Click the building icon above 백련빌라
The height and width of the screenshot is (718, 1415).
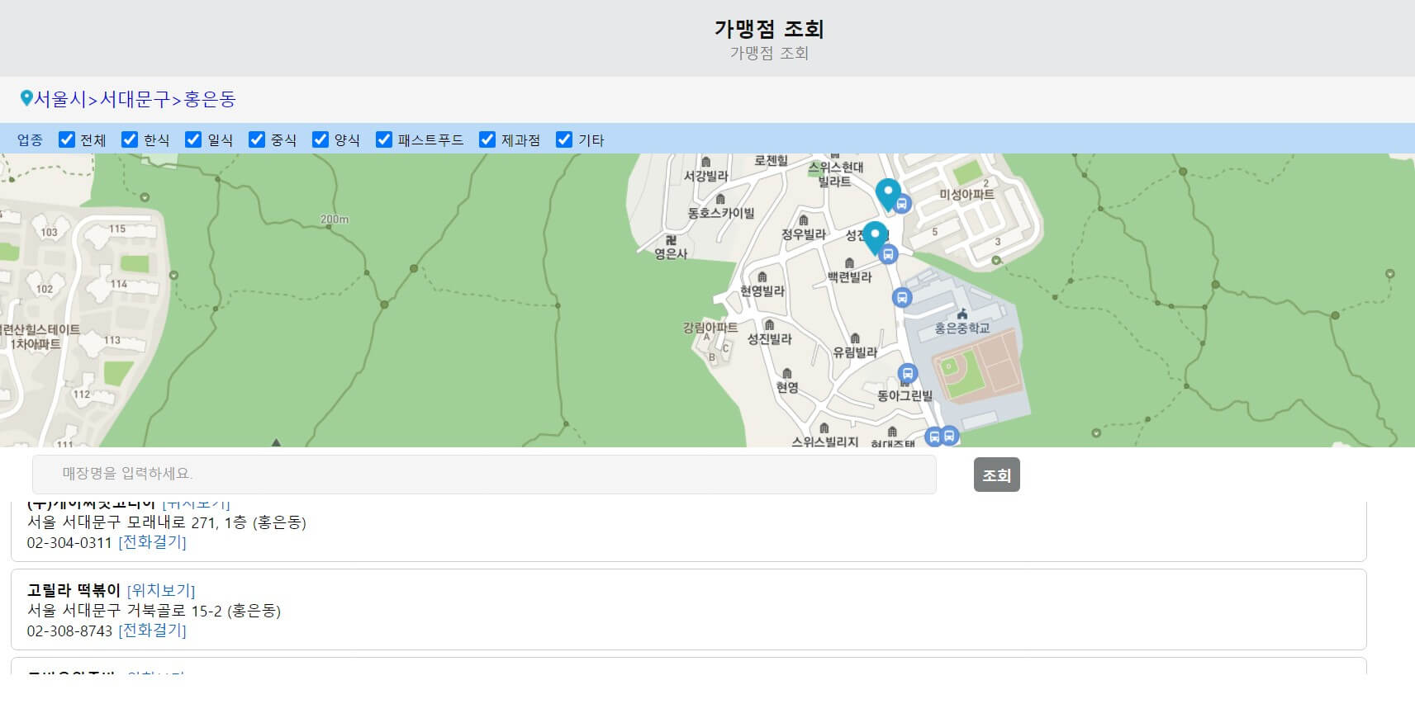pyautogui.click(x=849, y=263)
